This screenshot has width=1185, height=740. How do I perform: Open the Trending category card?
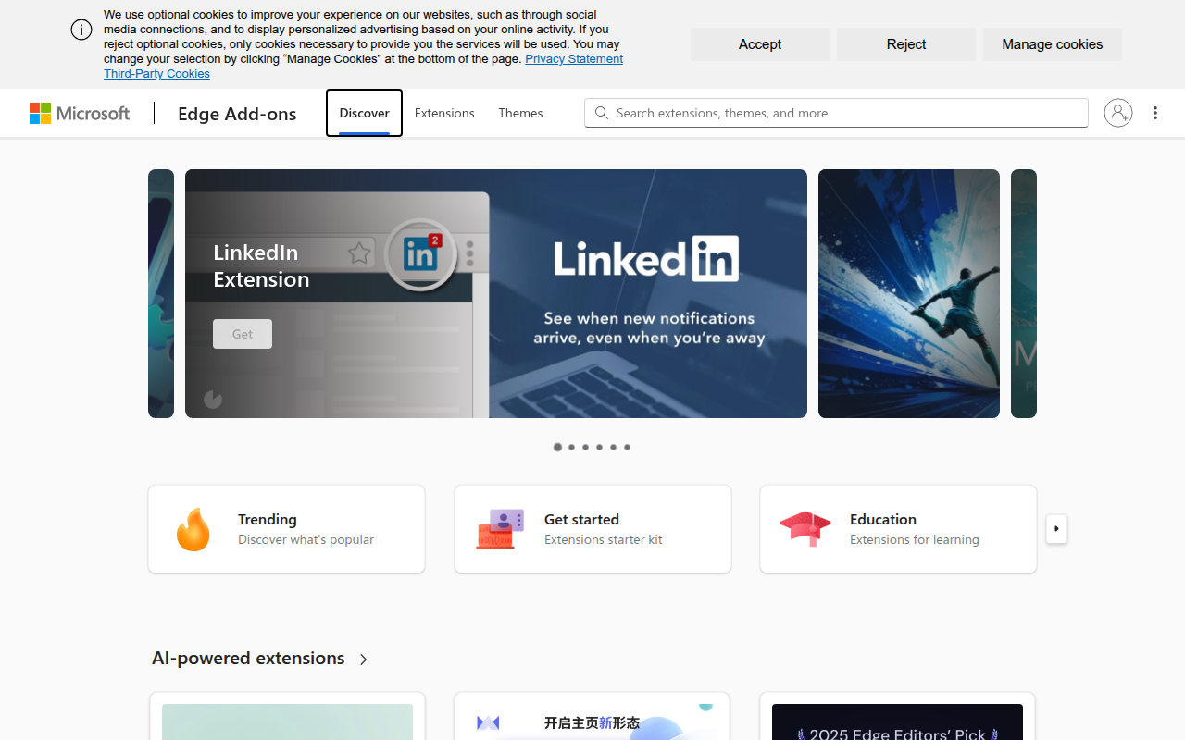(286, 529)
